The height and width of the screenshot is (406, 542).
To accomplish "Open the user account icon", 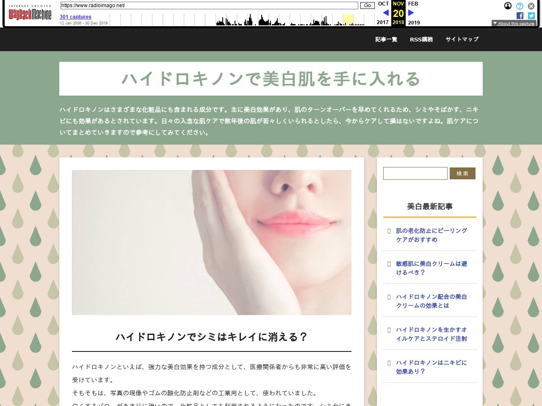I will pos(508,6).
